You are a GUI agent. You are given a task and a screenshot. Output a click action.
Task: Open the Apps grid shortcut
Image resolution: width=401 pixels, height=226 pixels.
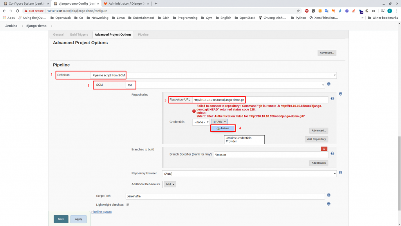click(9, 18)
